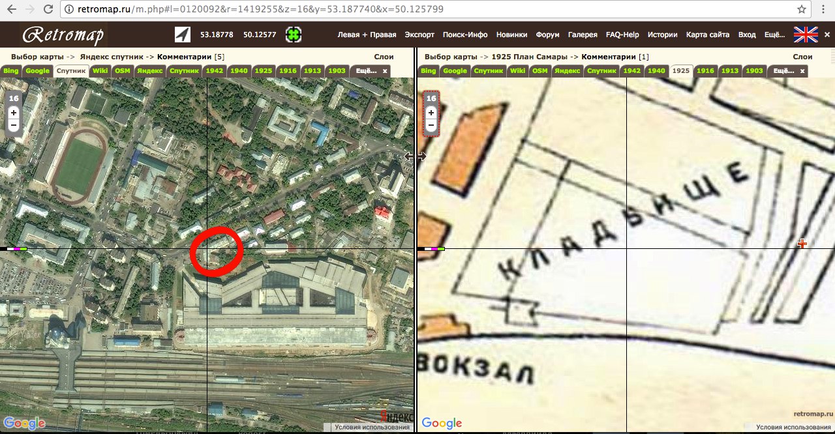Zoom out on the right 1925 map
835x434 pixels.
pos(431,124)
